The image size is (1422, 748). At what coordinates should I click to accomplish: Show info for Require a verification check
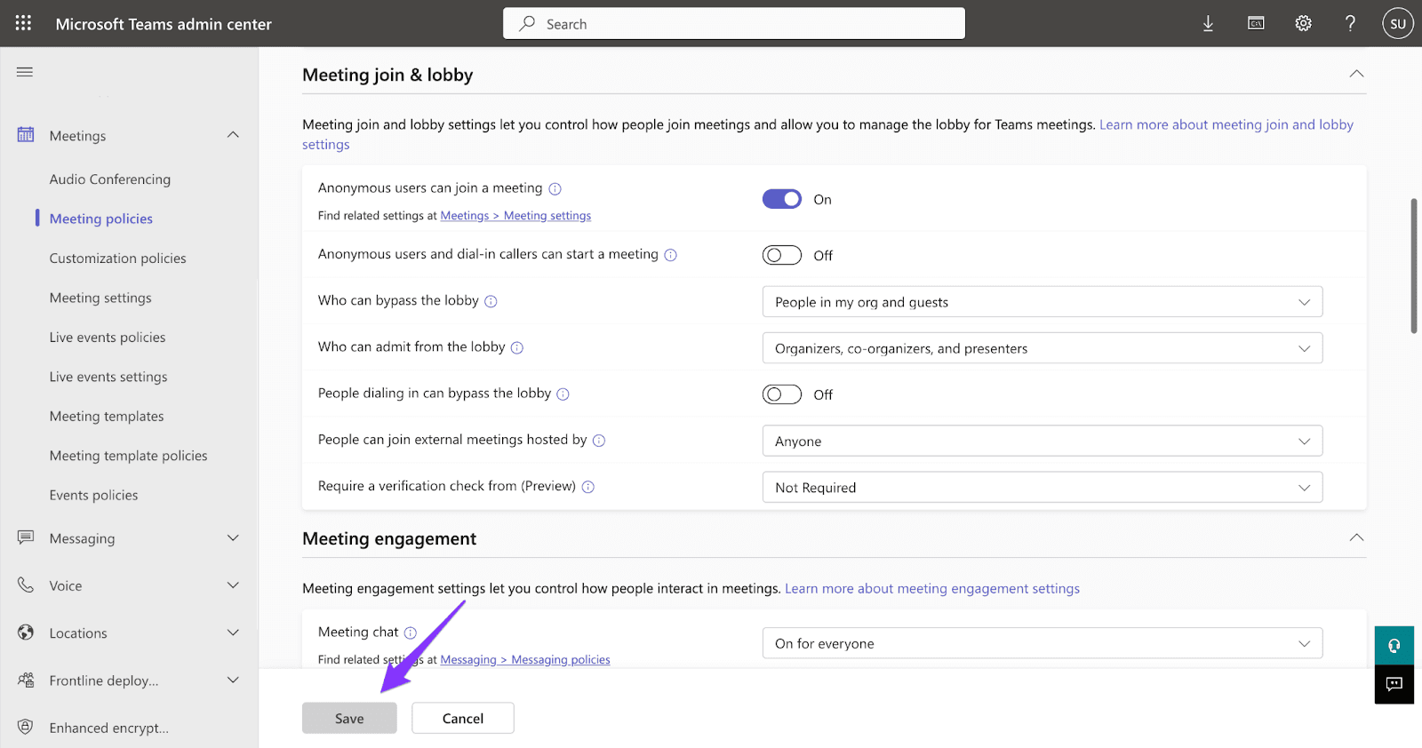point(587,487)
